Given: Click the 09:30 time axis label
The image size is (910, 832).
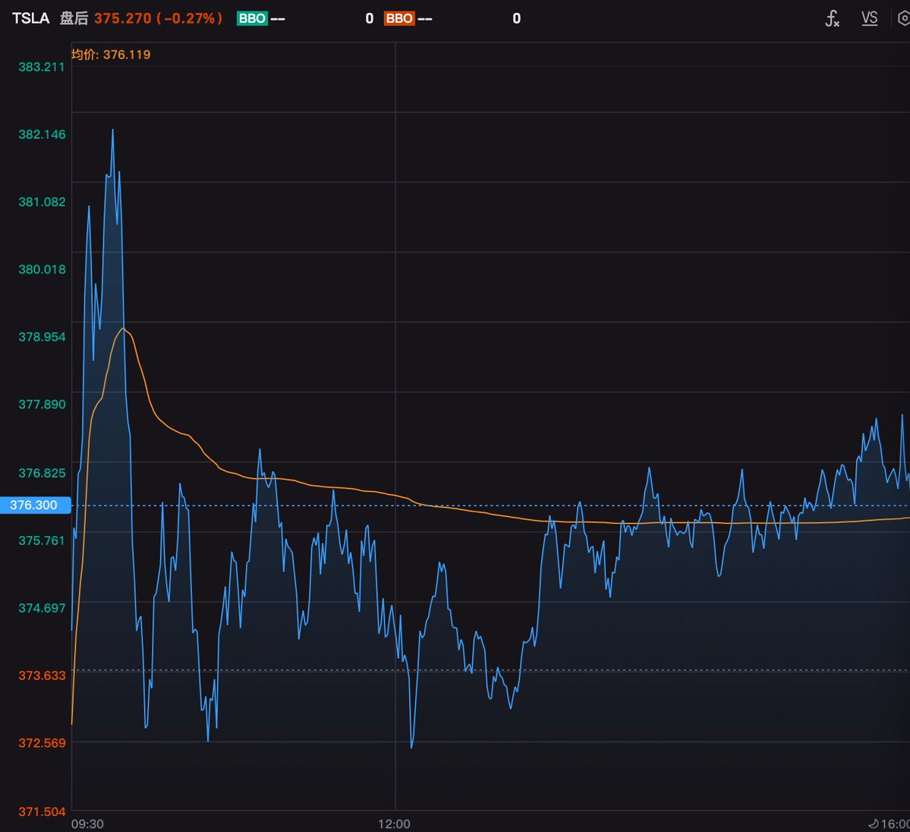Looking at the screenshot, I should [87, 824].
